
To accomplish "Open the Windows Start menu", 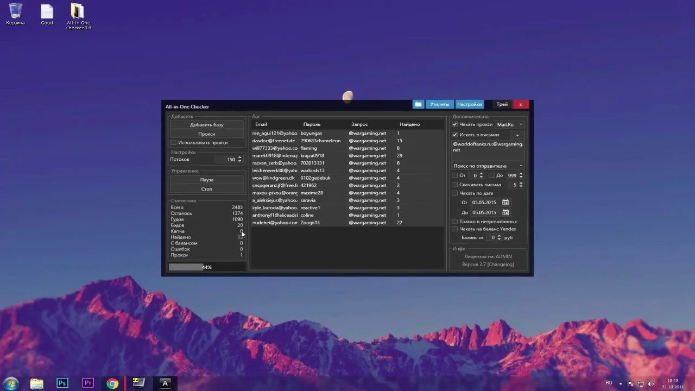I will click(x=10, y=383).
